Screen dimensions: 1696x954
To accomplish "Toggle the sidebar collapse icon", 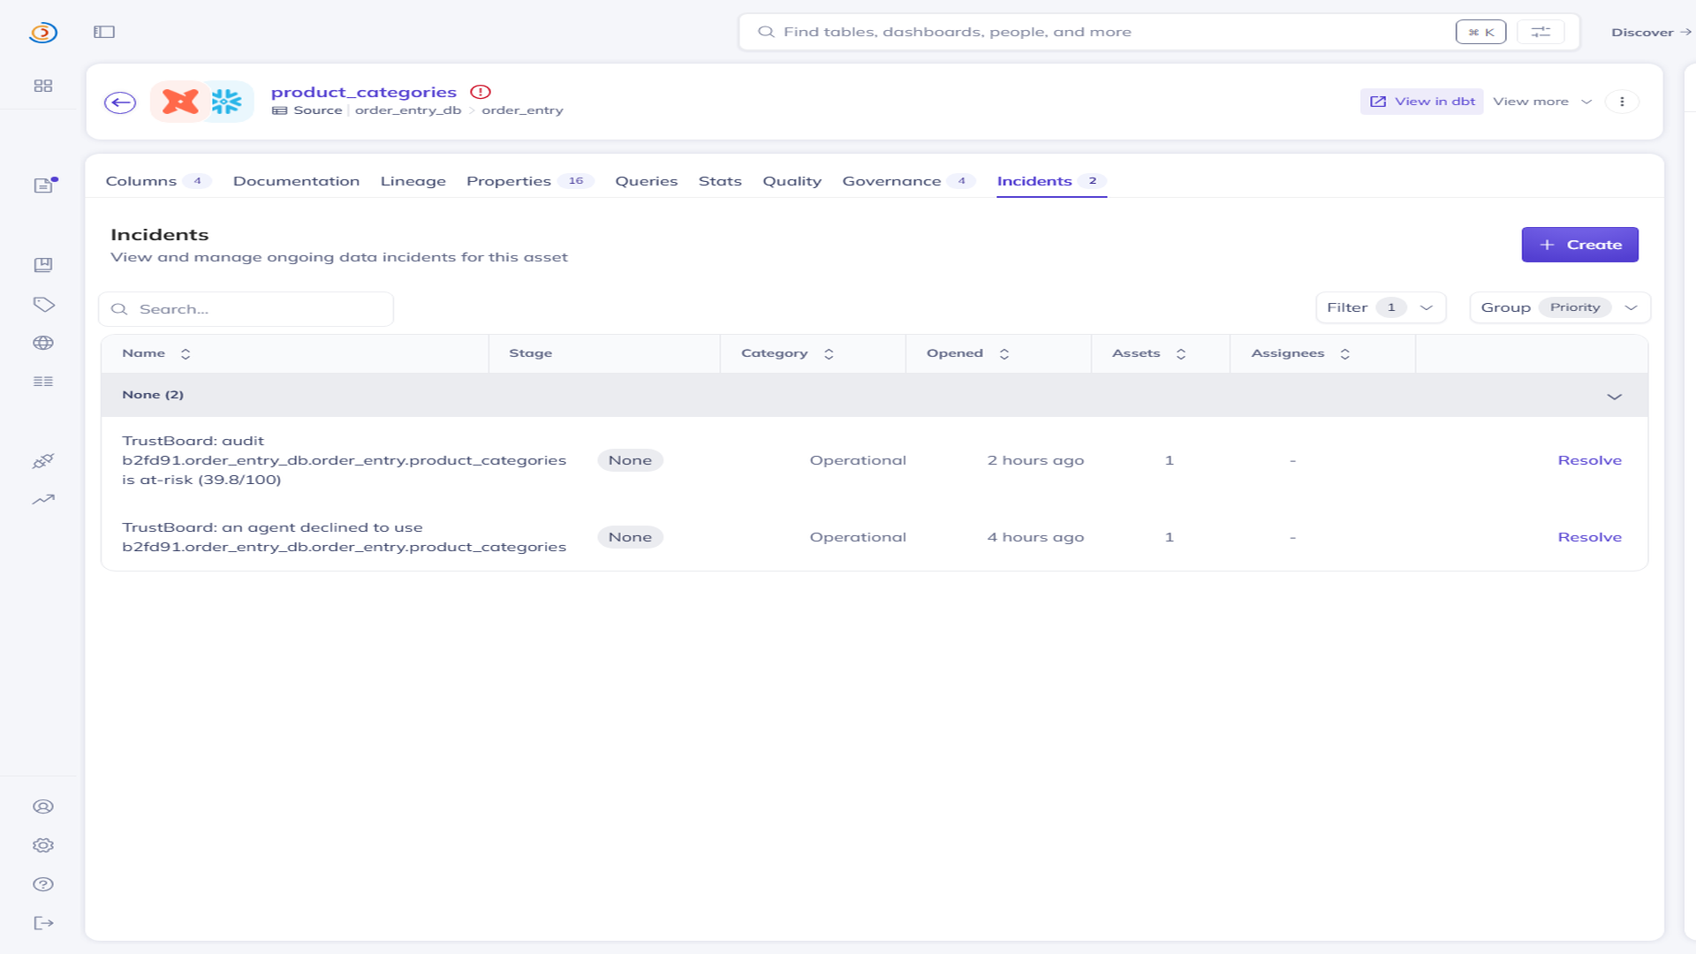I will tap(104, 32).
